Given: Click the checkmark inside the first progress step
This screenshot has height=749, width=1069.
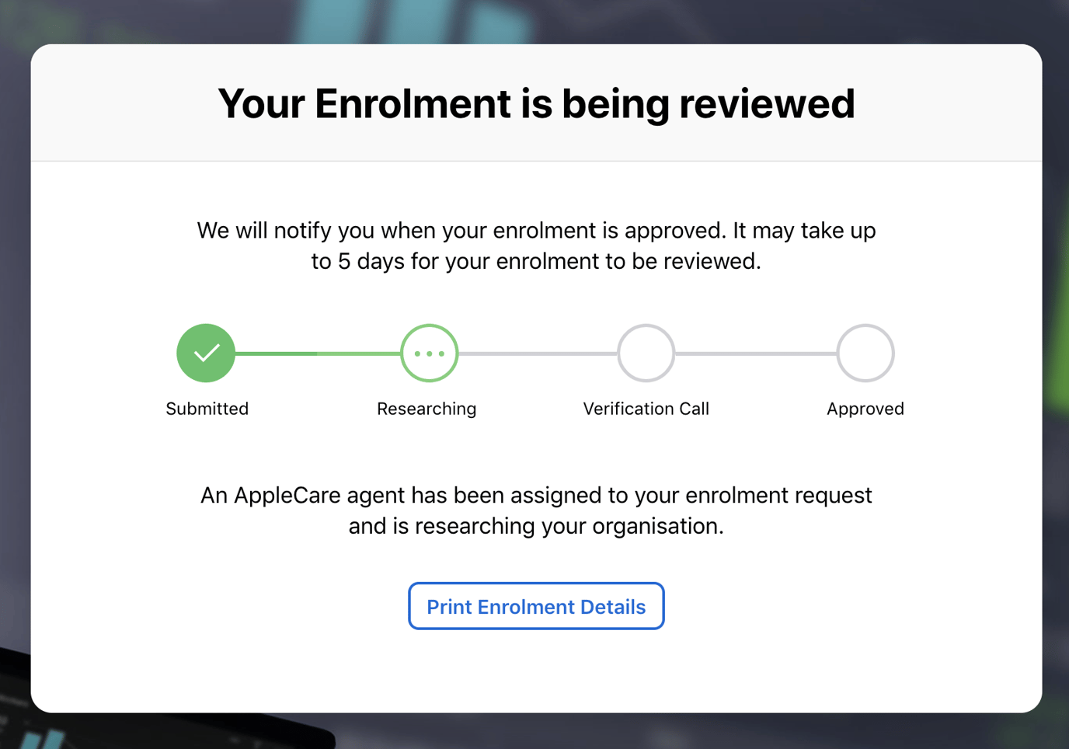Looking at the screenshot, I should (206, 353).
